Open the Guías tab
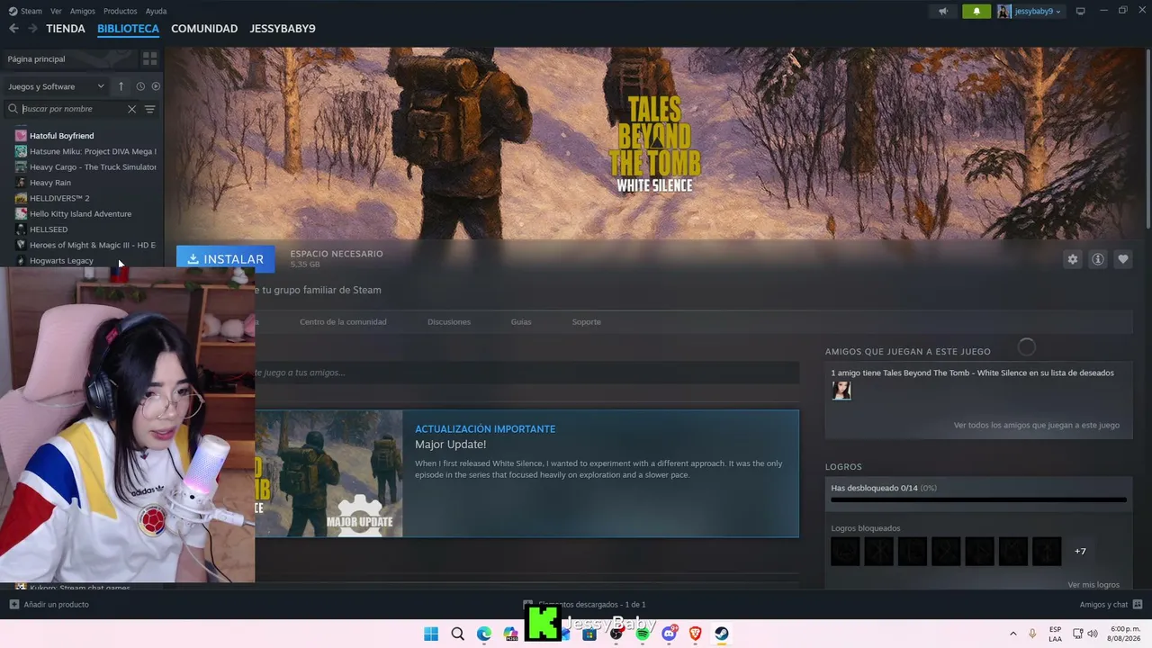 (521, 322)
